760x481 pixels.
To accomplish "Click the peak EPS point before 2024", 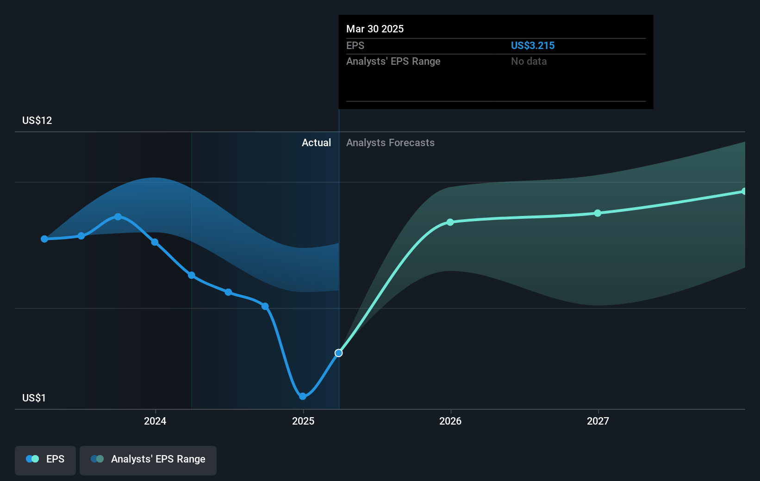I will point(118,216).
